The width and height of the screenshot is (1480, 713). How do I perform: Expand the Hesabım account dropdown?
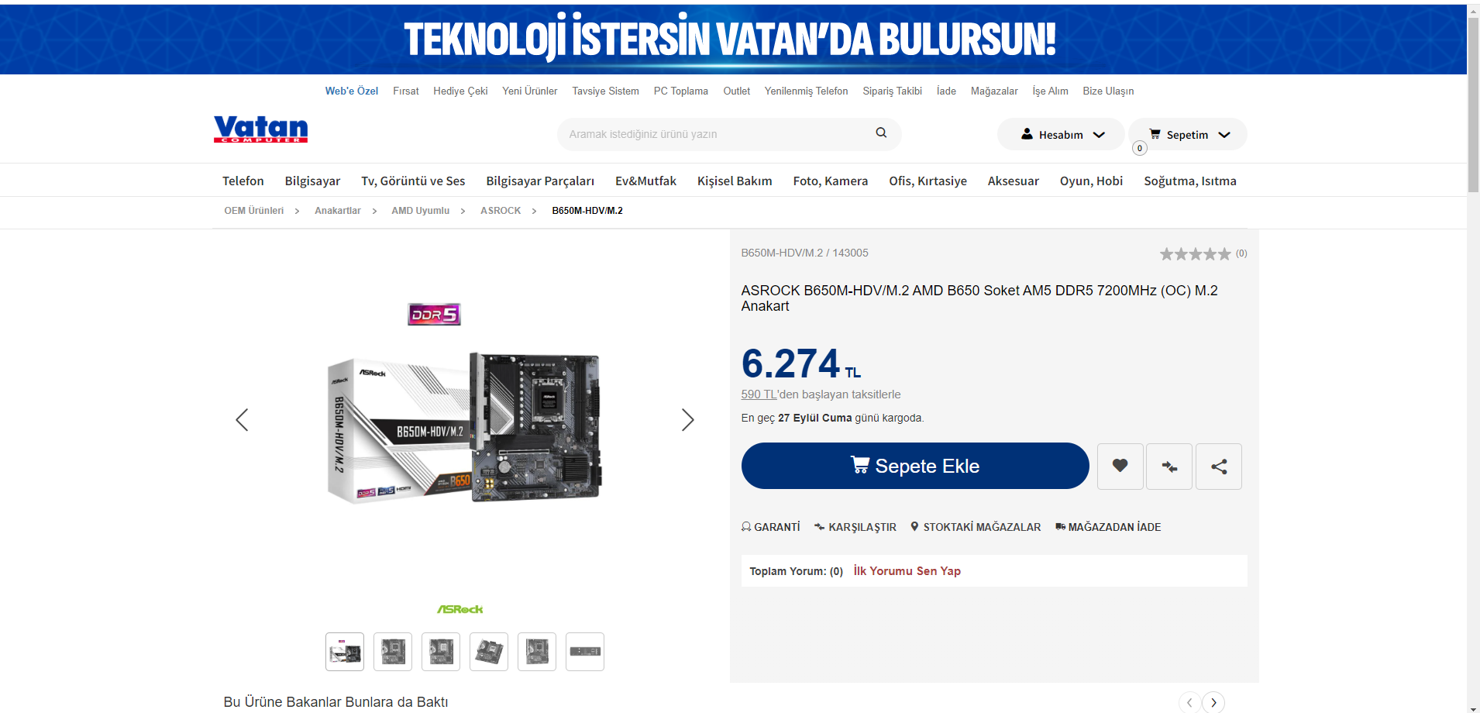[1061, 134]
